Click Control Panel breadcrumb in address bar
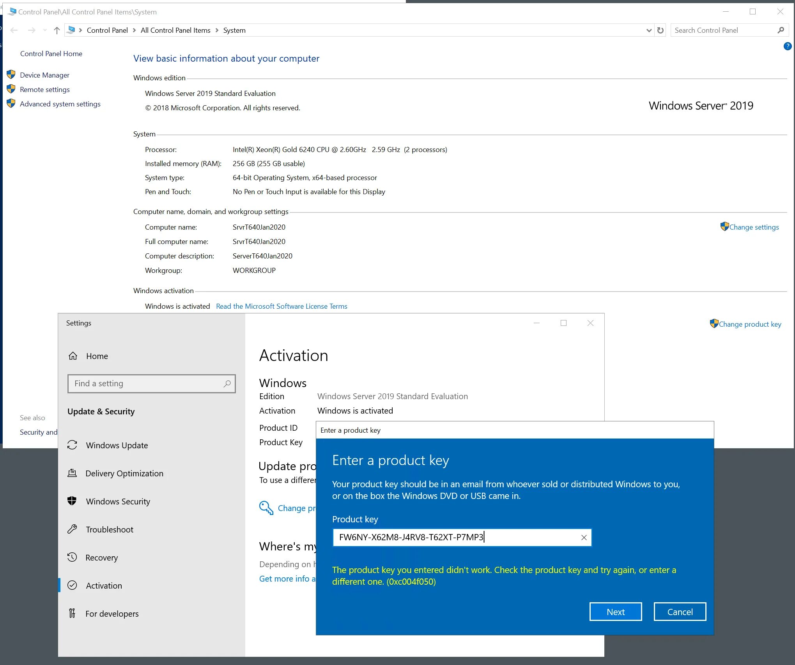 tap(107, 30)
